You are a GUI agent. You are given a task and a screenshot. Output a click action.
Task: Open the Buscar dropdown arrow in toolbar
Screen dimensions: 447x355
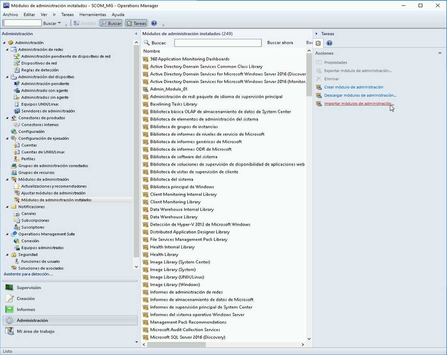coord(59,23)
